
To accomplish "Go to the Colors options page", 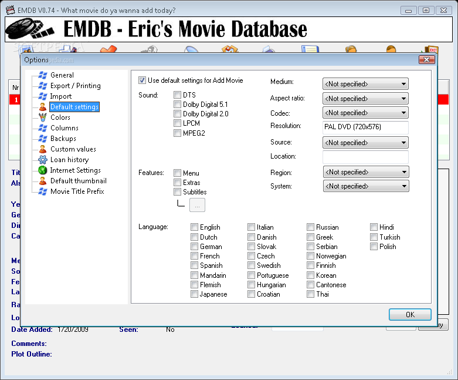I will click(x=60, y=117).
